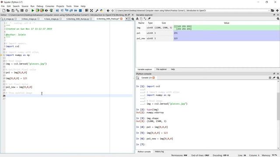Go back to previous cursor position

tap(108, 10)
